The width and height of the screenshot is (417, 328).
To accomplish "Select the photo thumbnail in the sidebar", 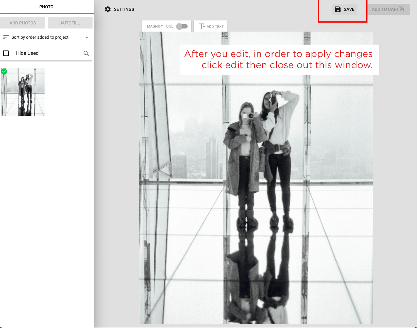I will tap(23, 92).
